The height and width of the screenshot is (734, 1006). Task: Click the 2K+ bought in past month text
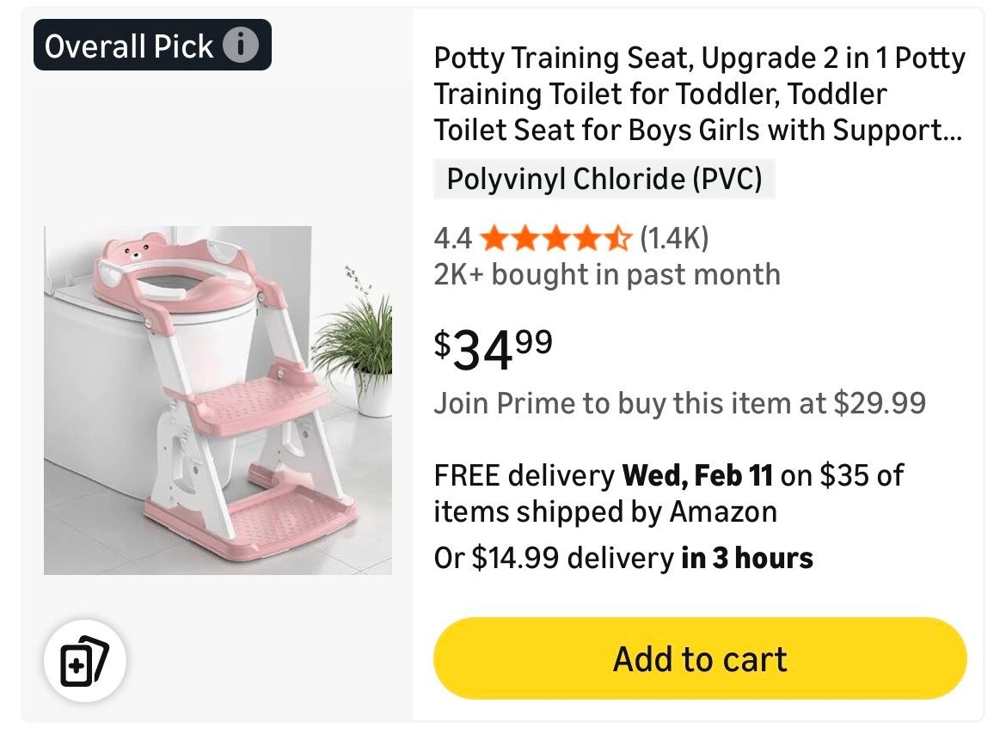point(607,275)
